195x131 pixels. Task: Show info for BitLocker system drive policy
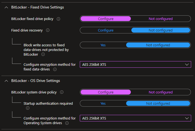[62, 92]
